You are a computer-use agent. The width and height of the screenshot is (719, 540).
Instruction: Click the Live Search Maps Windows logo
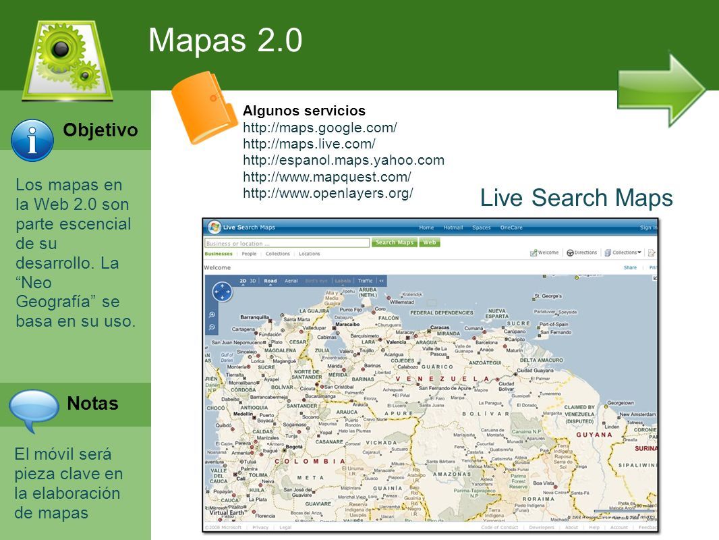(x=214, y=227)
